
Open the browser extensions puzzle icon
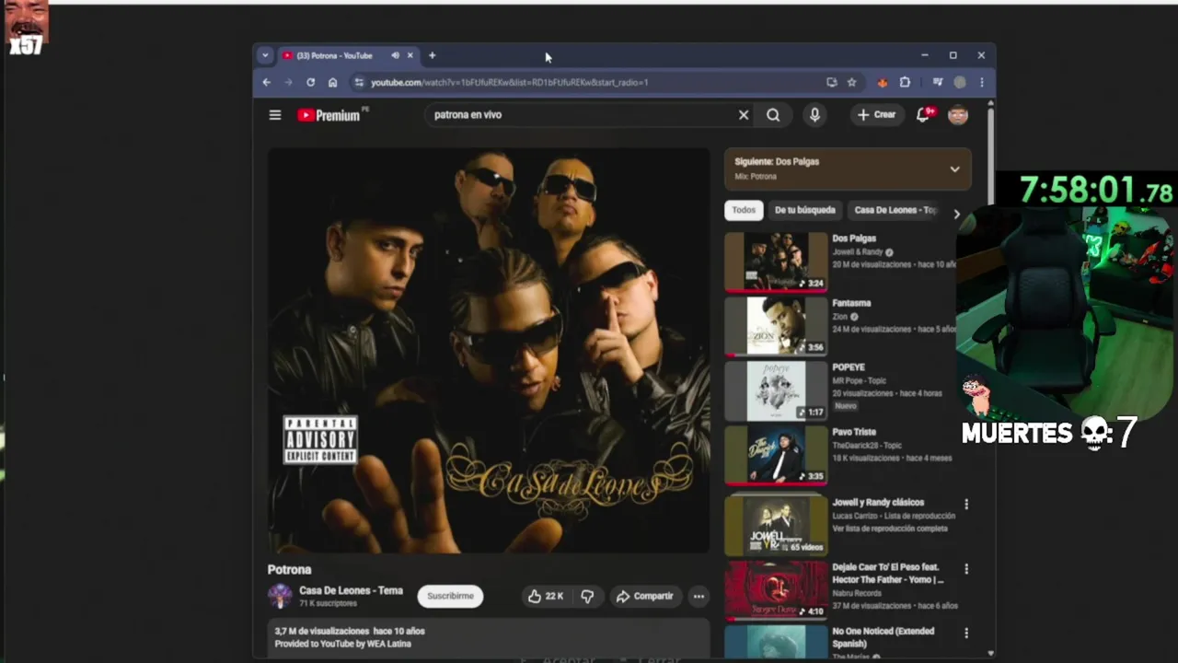(x=905, y=83)
